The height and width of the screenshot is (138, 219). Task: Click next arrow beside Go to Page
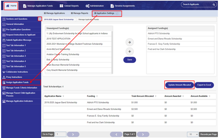(73, 134)
